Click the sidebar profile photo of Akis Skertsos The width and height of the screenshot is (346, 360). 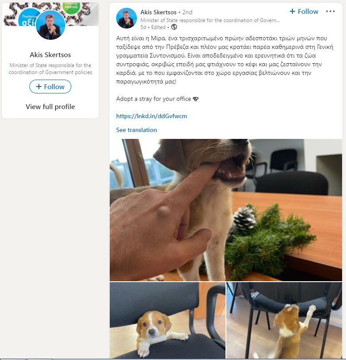(51, 25)
